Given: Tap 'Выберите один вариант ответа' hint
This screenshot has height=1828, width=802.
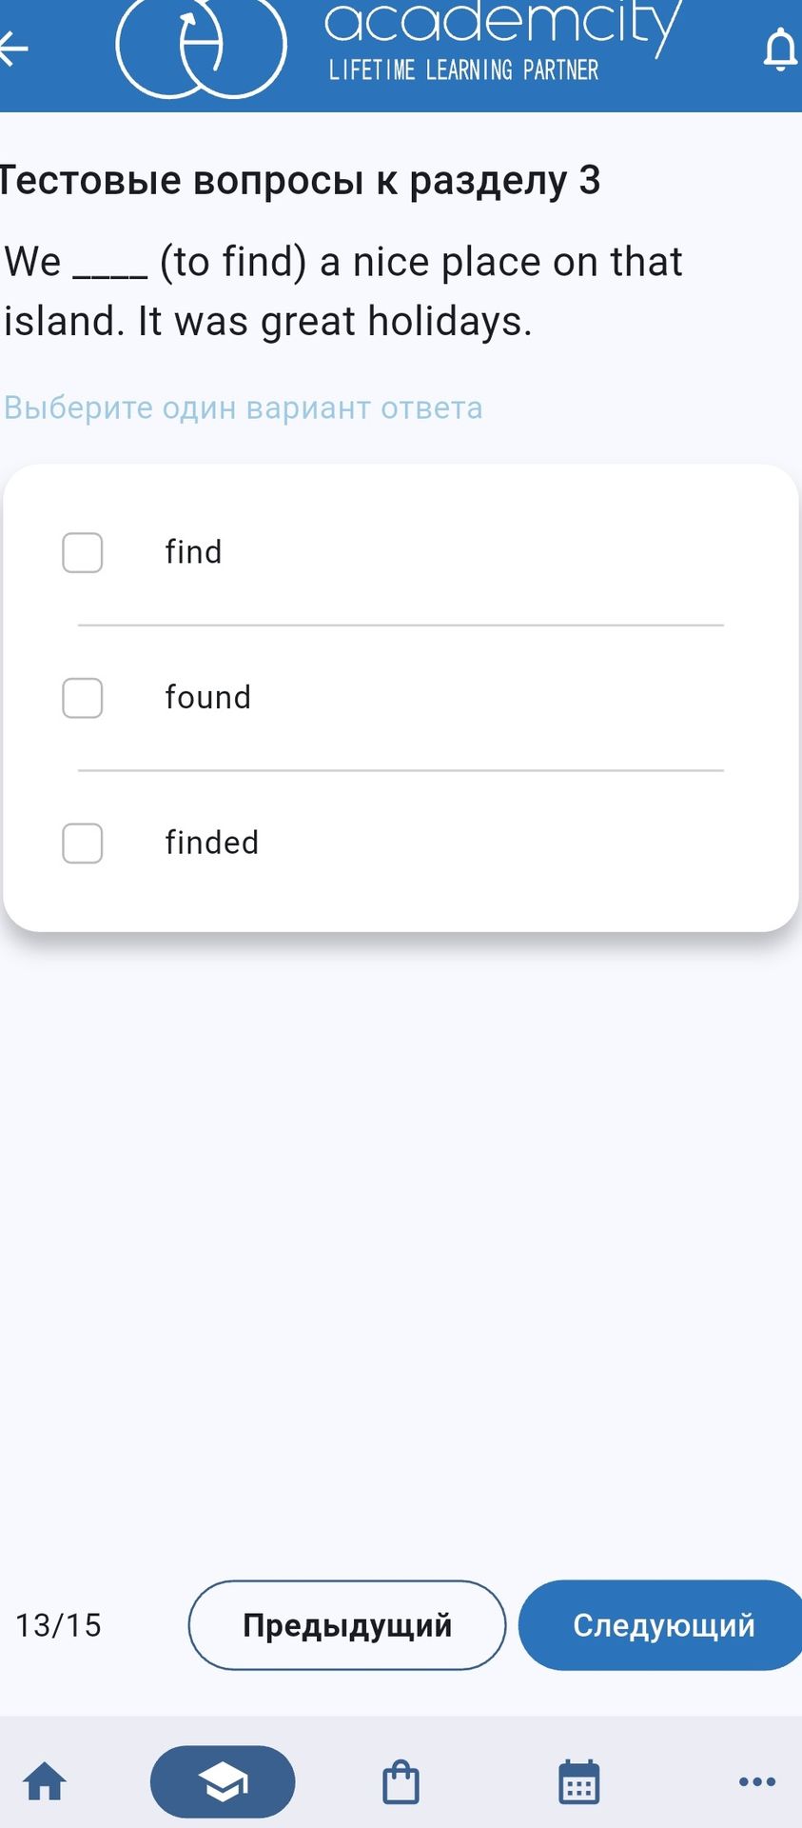Looking at the screenshot, I should coord(244,407).
